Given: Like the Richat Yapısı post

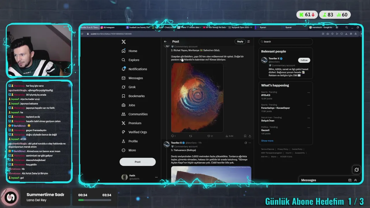Looking at the screenshot, I should coord(209,136).
